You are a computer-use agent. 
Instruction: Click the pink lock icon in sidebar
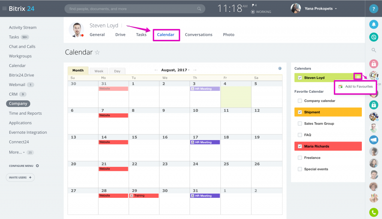[x=373, y=64]
